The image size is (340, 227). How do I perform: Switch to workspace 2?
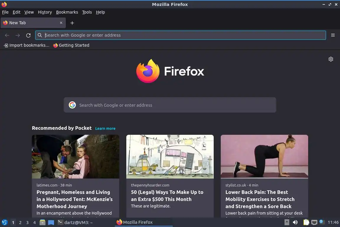20,223
